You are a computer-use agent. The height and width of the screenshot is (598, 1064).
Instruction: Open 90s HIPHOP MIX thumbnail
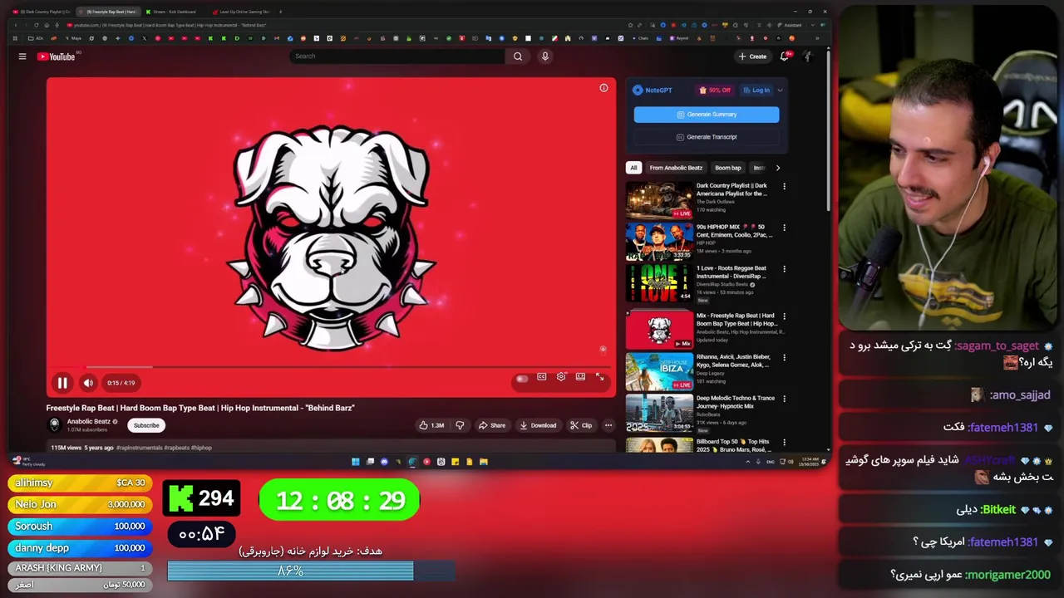coord(659,241)
